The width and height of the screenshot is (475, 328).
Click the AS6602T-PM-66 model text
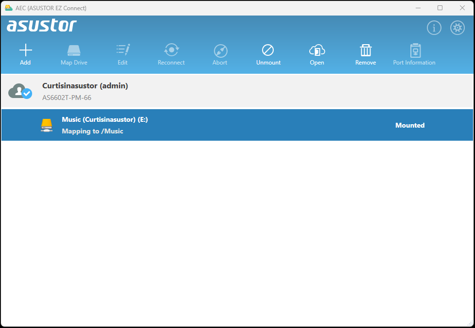tap(67, 98)
